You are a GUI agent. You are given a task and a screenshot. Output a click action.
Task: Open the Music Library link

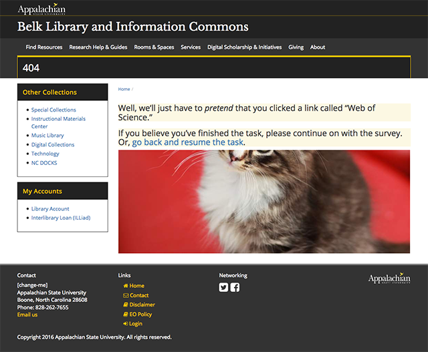(47, 136)
